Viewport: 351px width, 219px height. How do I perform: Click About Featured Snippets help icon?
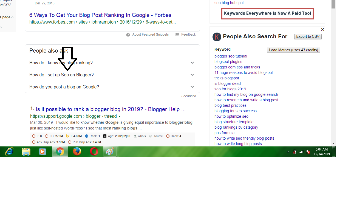coord(128,34)
